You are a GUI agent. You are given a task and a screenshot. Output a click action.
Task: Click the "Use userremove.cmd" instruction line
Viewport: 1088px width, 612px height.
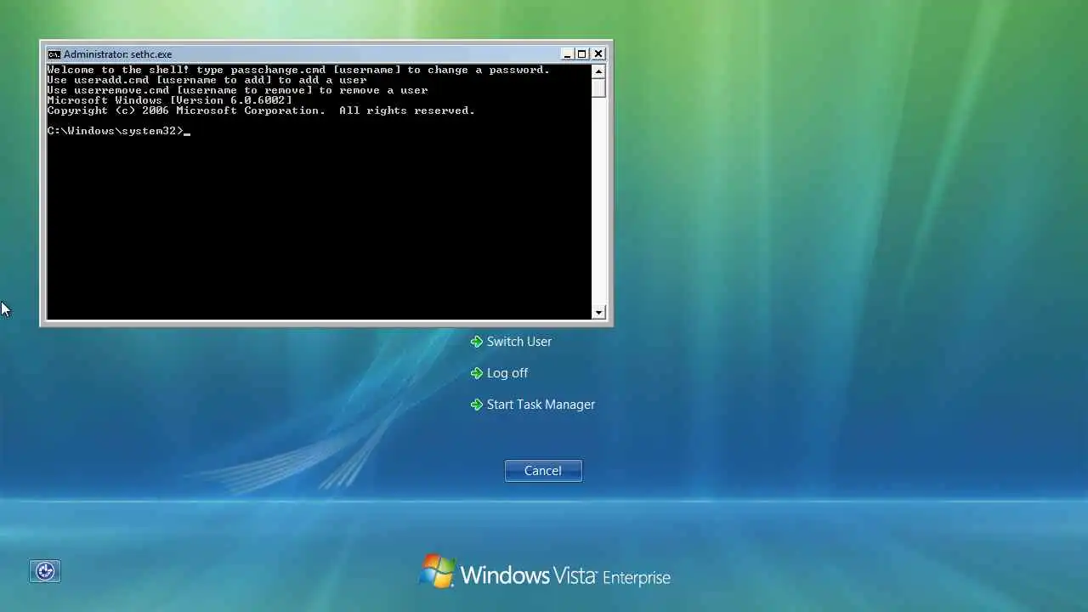(237, 90)
